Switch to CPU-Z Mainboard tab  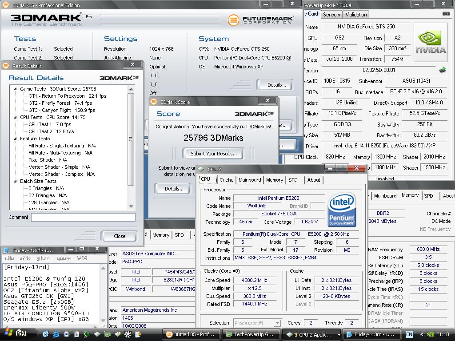click(250, 180)
